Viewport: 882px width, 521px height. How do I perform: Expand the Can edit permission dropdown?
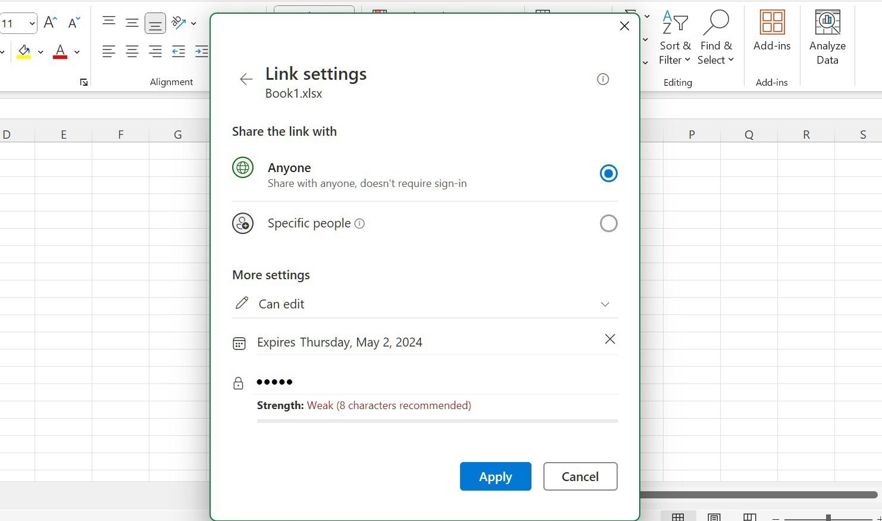[605, 304]
